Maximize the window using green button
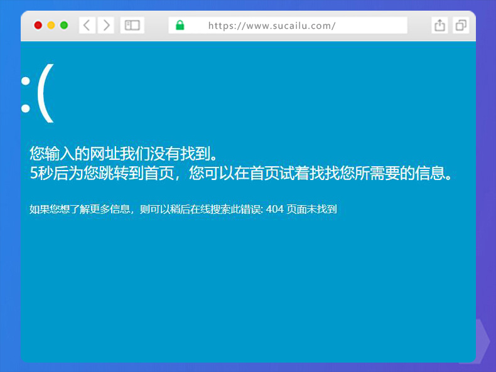This screenshot has height=372, width=496. click(63, 25)
